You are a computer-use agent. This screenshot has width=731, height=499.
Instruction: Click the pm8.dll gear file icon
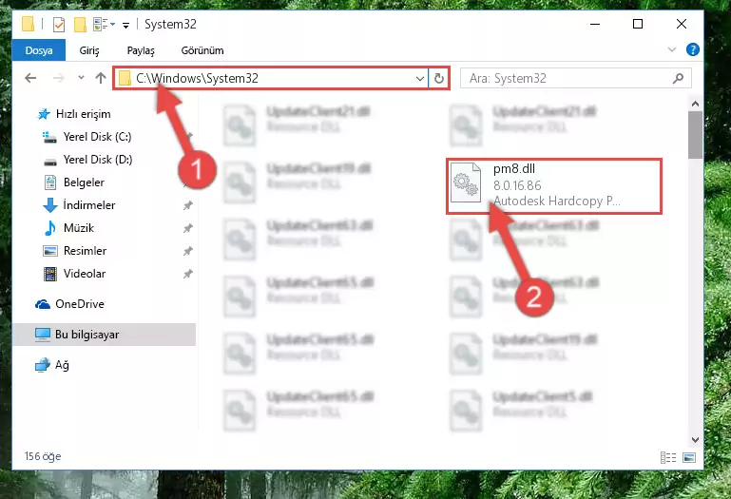point(466,182)
